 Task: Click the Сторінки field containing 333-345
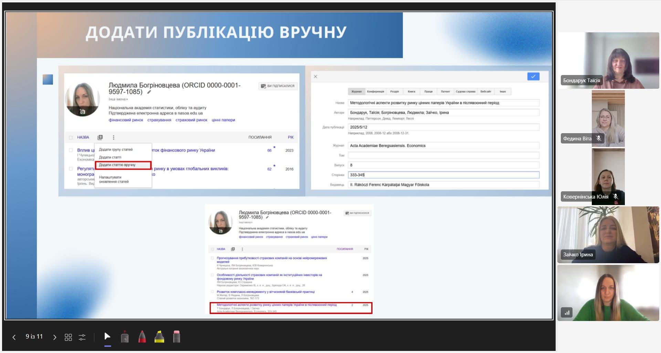pos(443,175)
